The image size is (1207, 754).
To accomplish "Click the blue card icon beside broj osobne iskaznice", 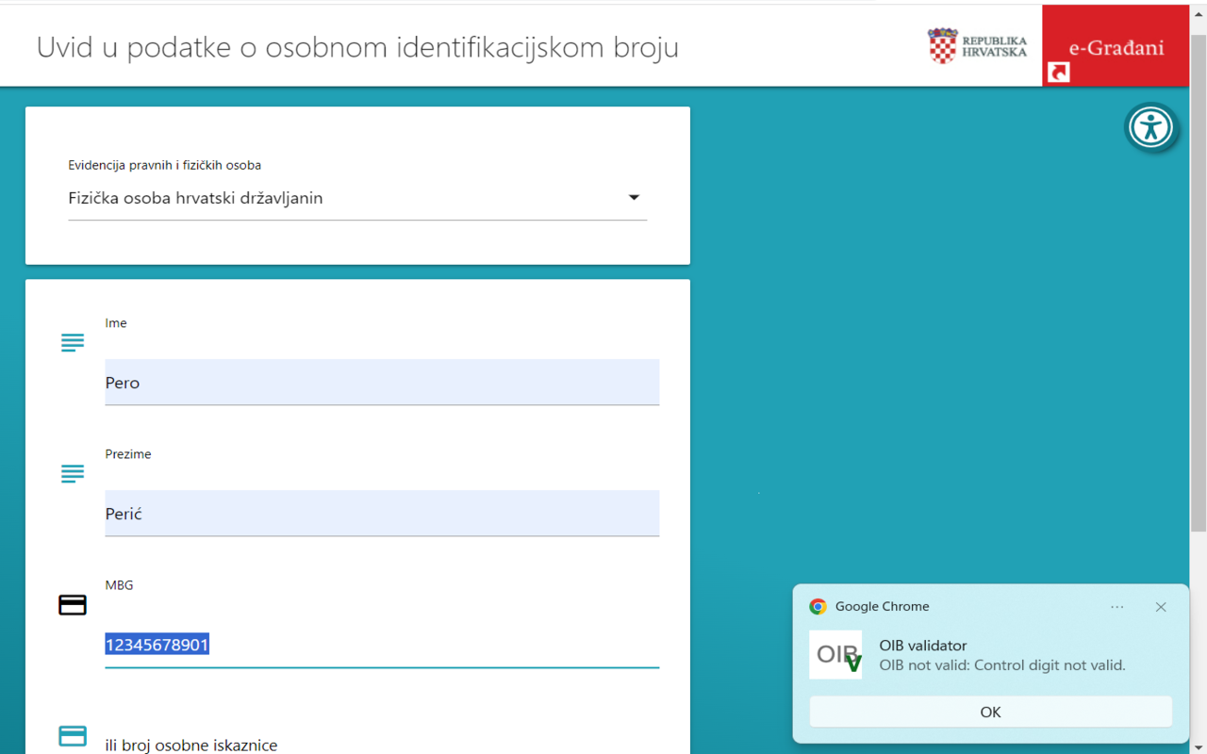I will [73, 736].
